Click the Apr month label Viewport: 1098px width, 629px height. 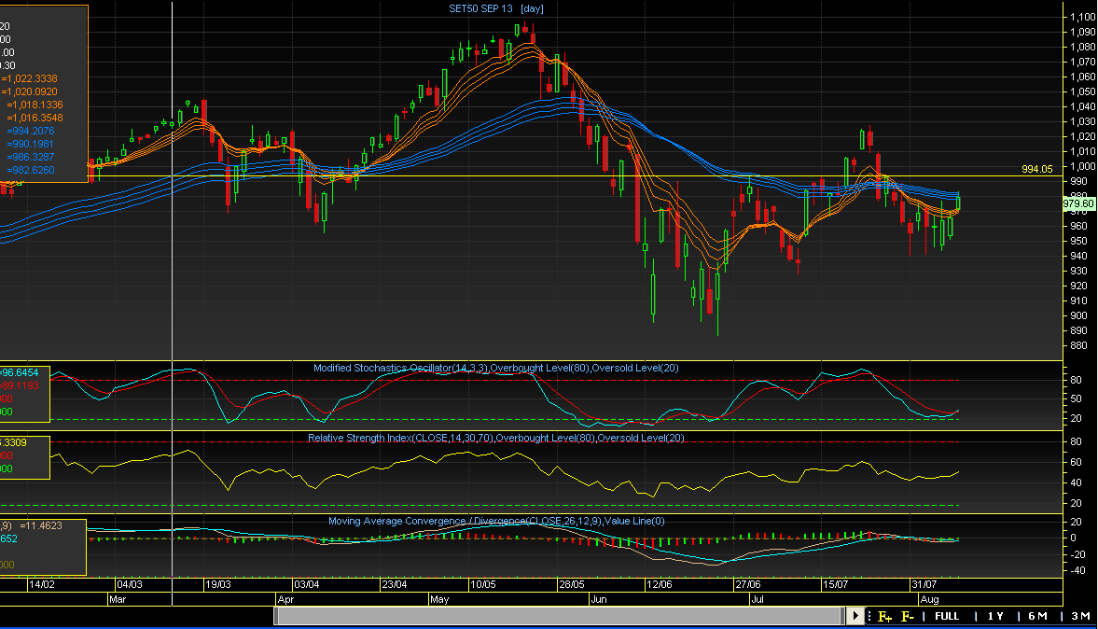[x=285, y=599]
